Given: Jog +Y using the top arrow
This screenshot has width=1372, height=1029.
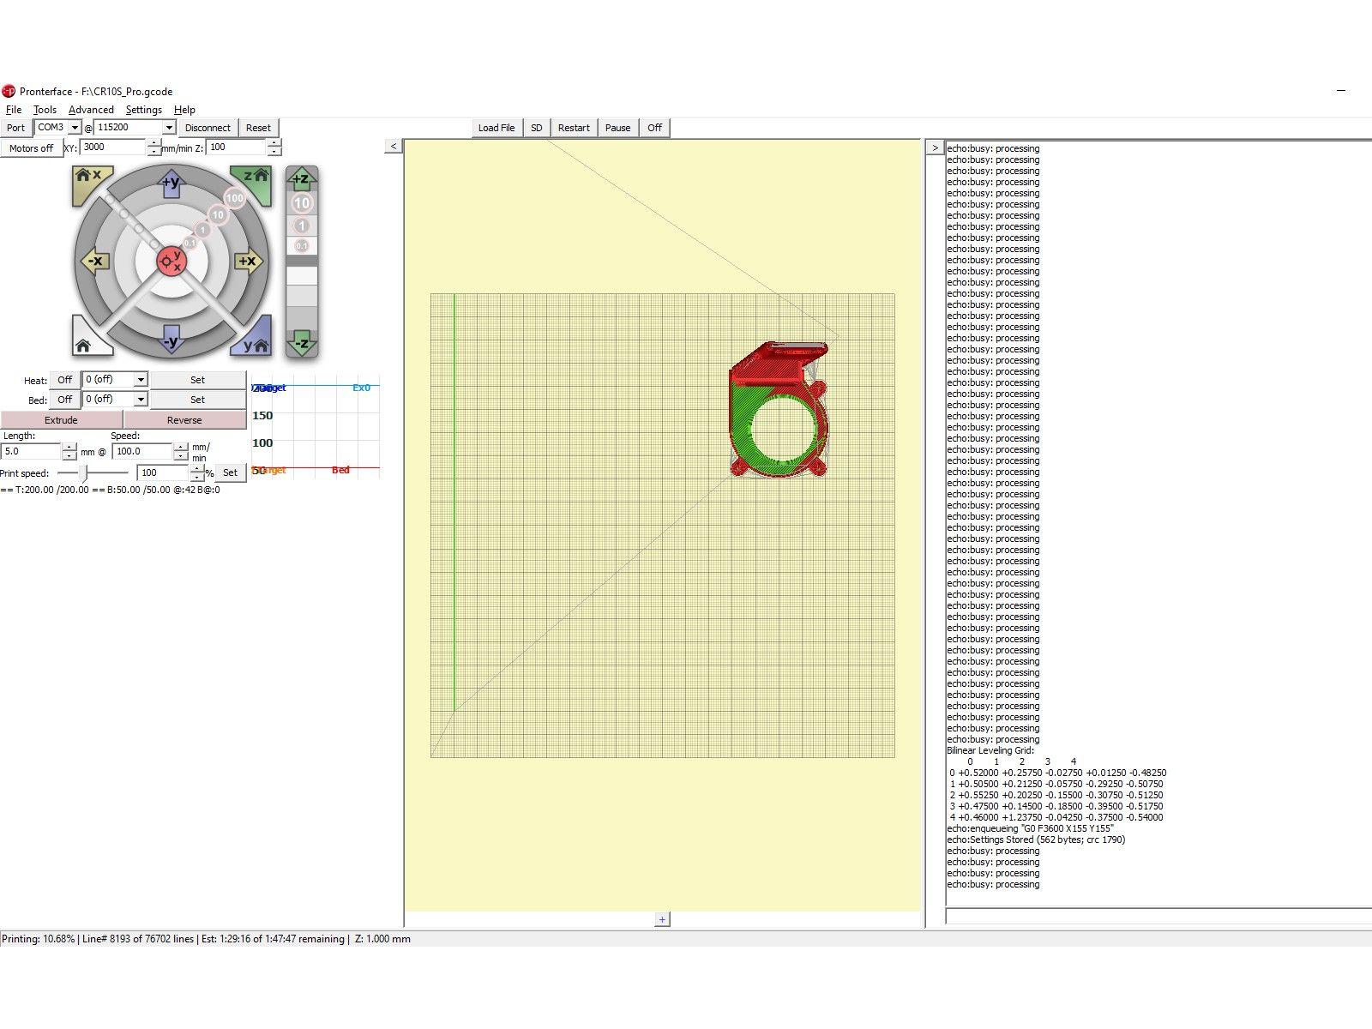Looking at the screenshot, I should (x=171, y=183).
